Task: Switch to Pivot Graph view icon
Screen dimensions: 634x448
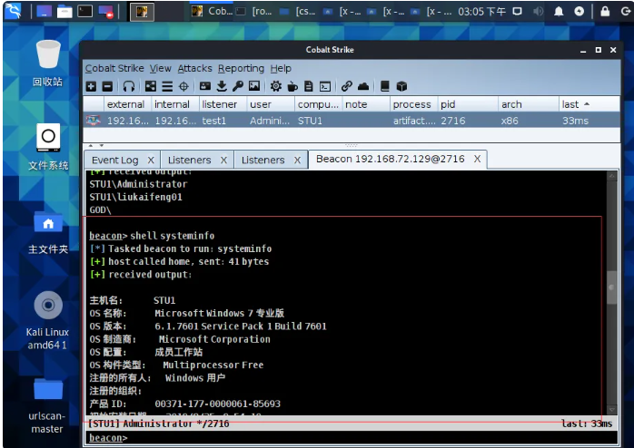Action: [x=151, y=86]
